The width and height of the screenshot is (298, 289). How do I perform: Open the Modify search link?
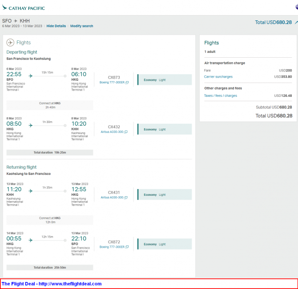click(x=82, y=26)
